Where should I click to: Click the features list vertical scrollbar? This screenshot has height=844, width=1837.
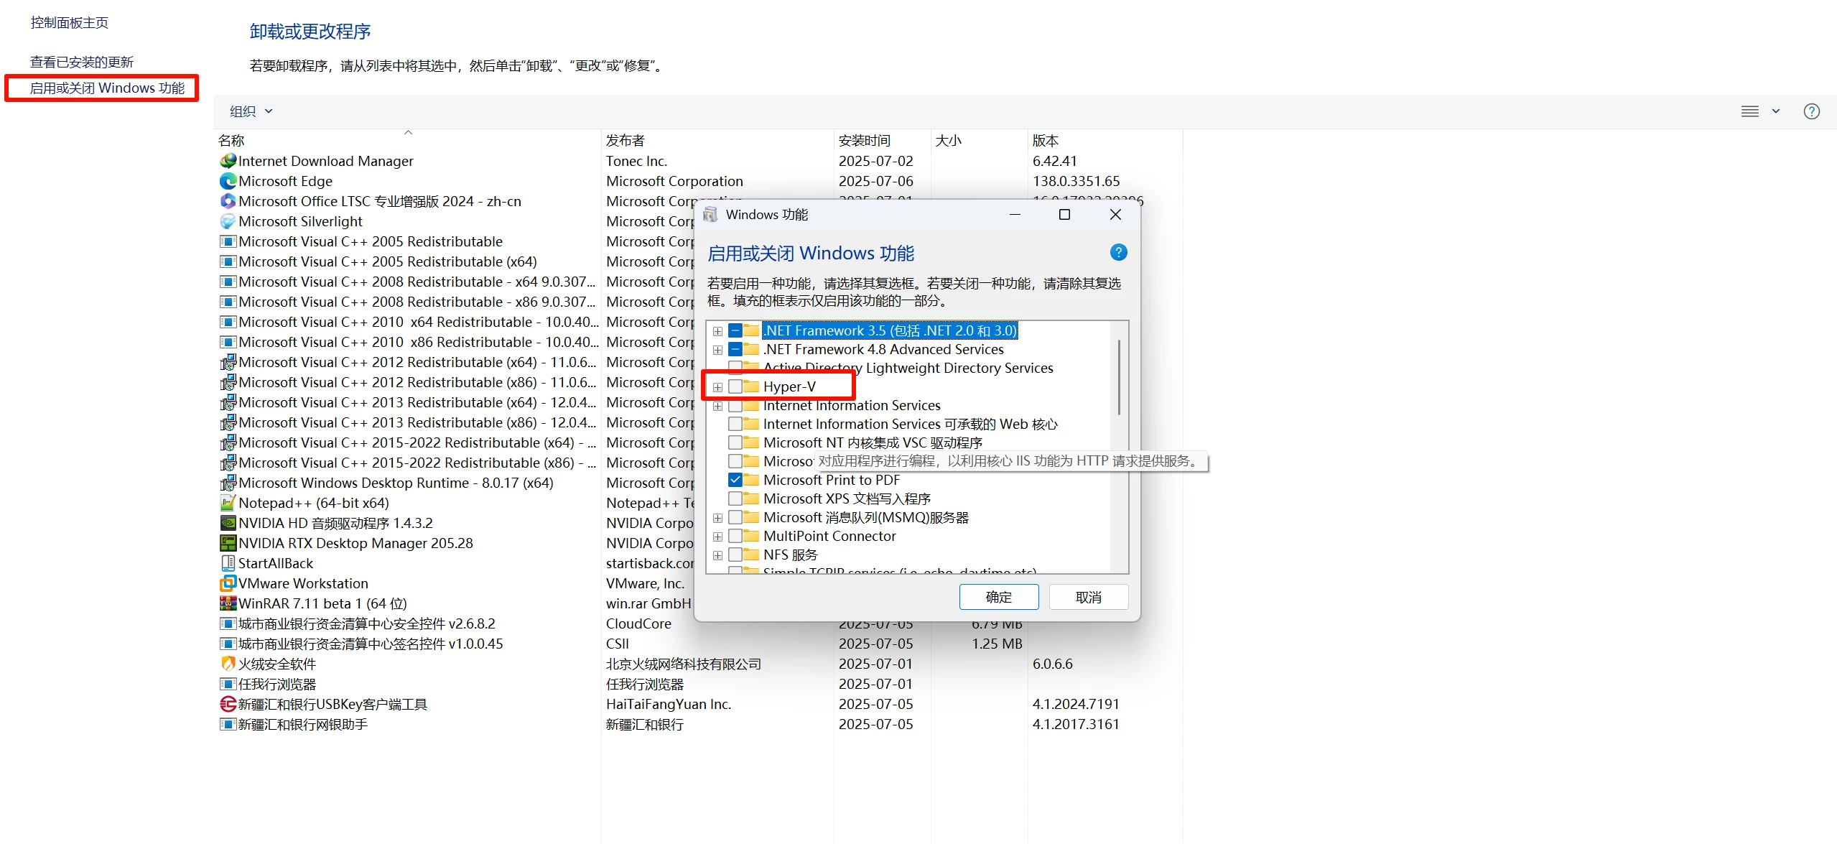pyautogui.click(x=1118, y=377)
